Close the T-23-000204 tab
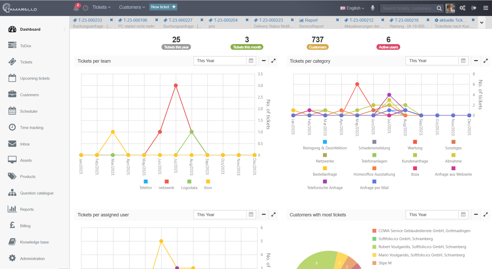This screenshot has width=492, height=269. coord(247,20)
